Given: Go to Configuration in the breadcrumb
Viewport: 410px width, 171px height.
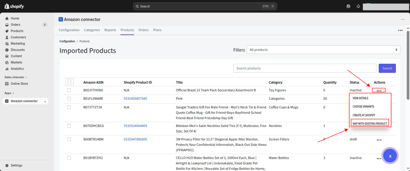Looking at the screenshot, I should tap(67, 42).
